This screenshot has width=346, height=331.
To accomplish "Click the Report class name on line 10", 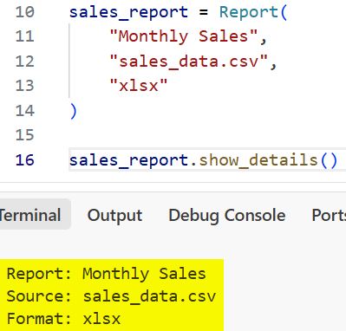I will tap(249, 12).
